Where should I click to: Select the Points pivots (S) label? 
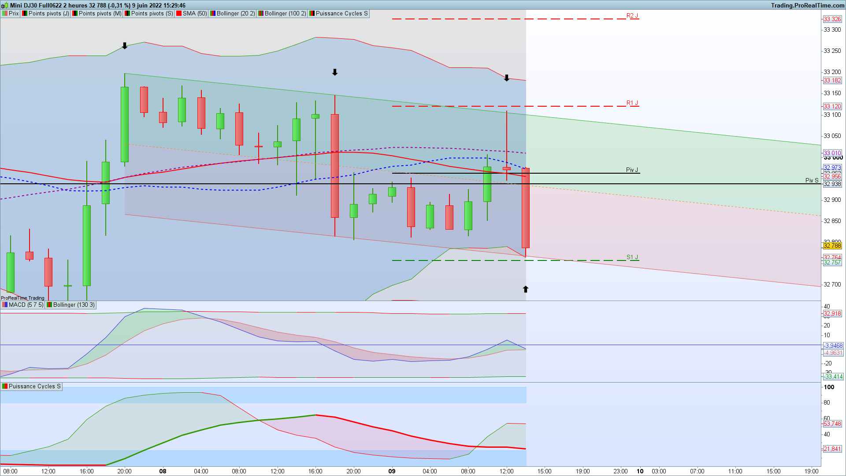coord(152,14)
